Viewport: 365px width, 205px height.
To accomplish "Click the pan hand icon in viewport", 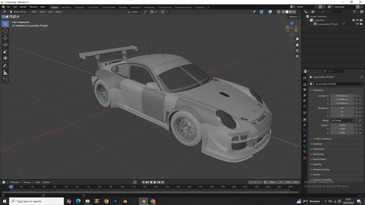I will (x=297, y=45).
